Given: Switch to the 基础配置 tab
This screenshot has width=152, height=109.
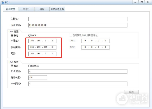Looking at the screenshot, I should coord(10,9).
